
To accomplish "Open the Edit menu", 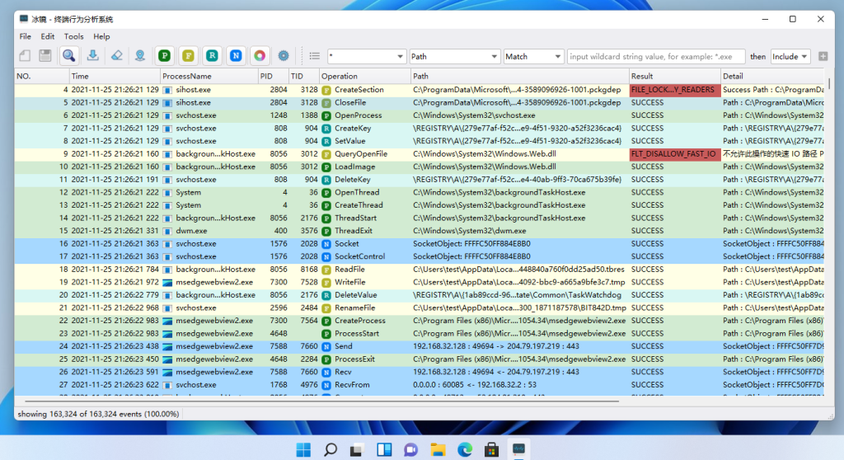I will (48, 36).
